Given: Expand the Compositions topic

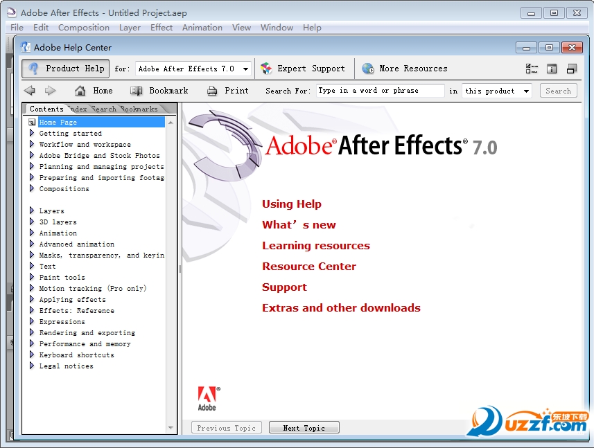Looking at the screenshot, I should [32, 188].
